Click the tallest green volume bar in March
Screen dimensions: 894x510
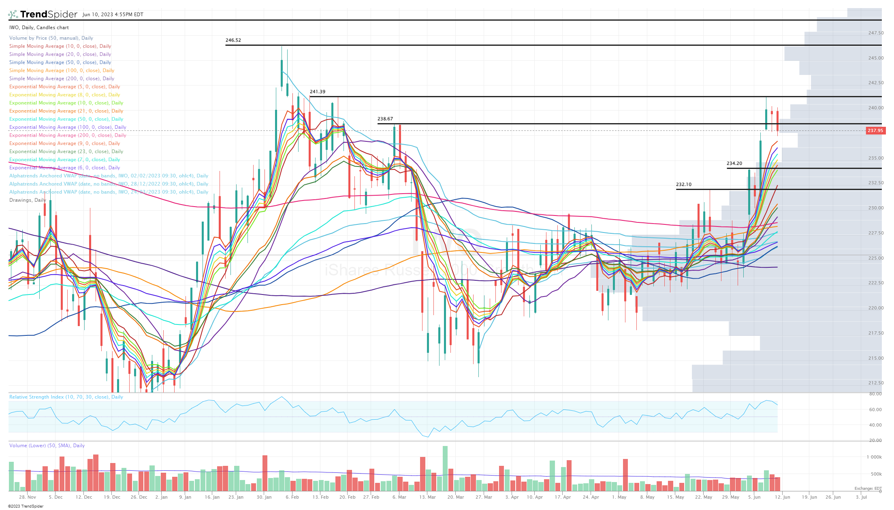445,468
